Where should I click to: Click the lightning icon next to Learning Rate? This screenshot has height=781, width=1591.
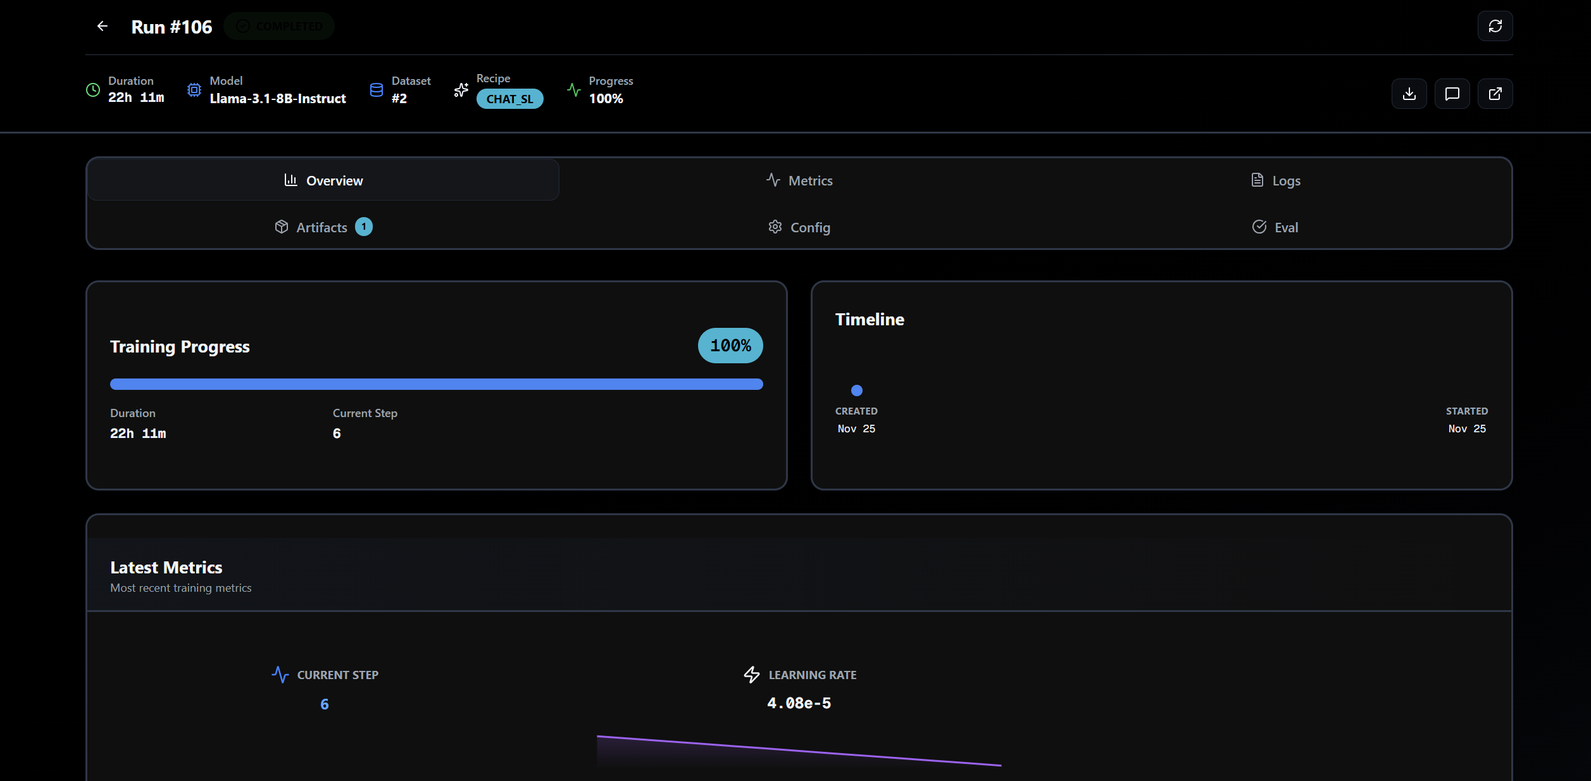click(751, 675)
